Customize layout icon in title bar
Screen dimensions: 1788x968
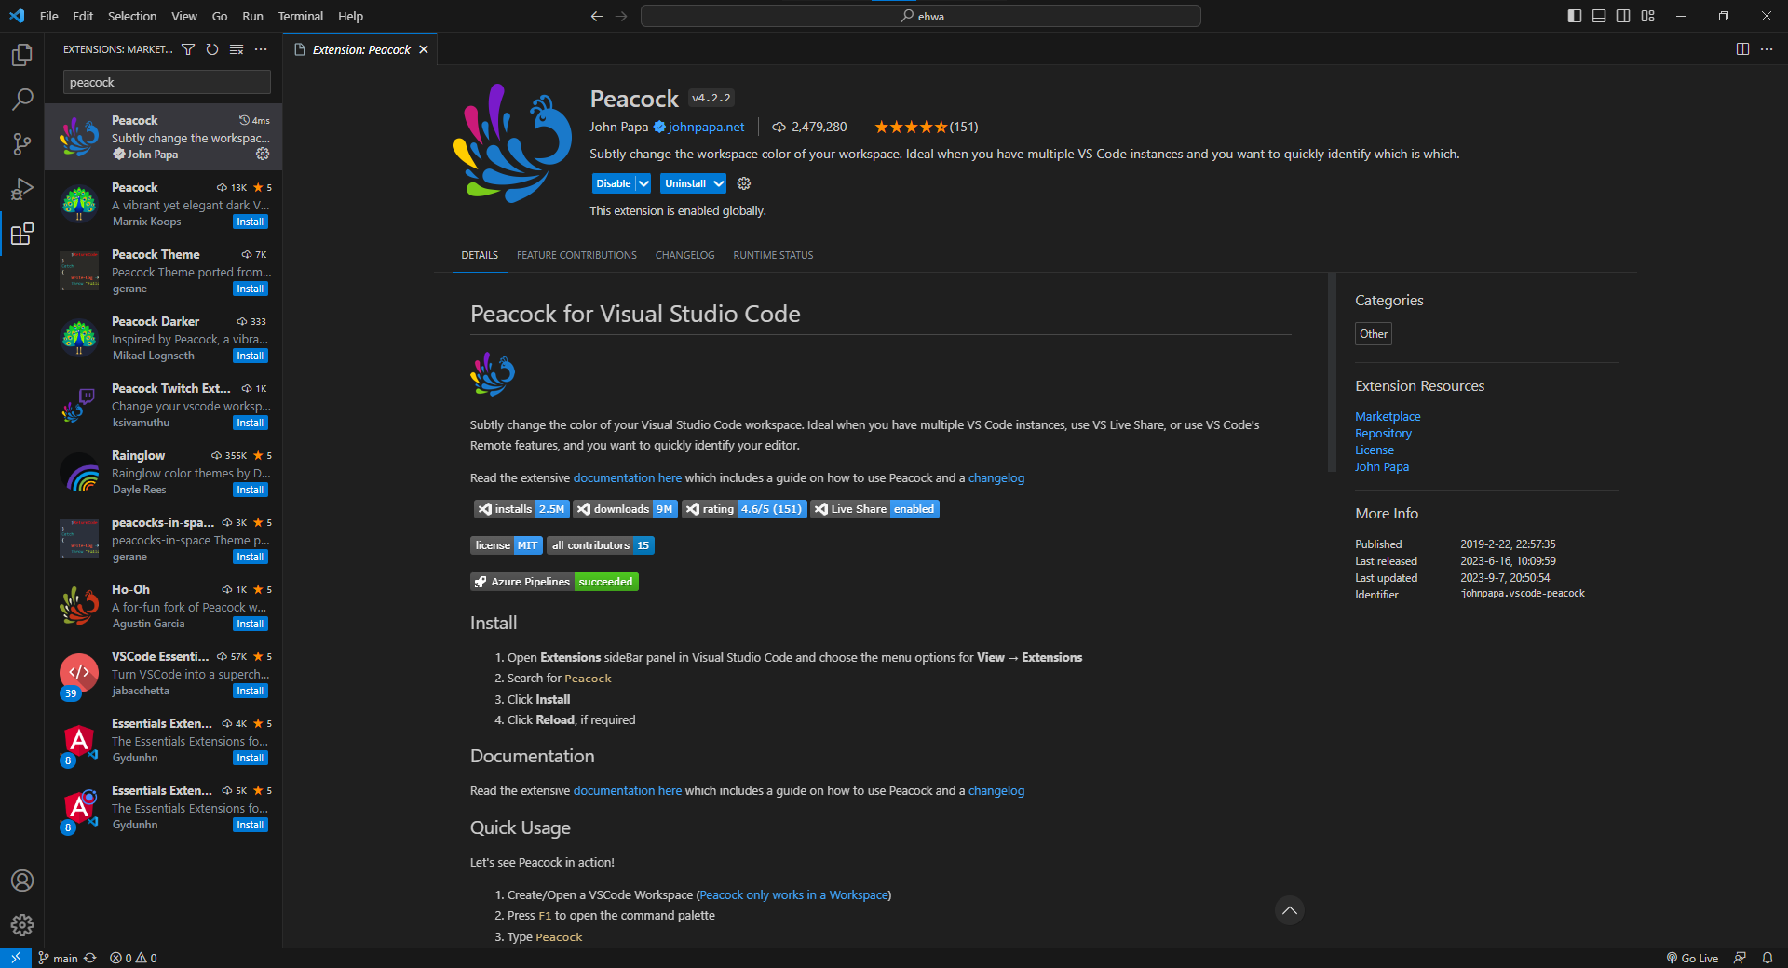click(x=1648, y=16)
